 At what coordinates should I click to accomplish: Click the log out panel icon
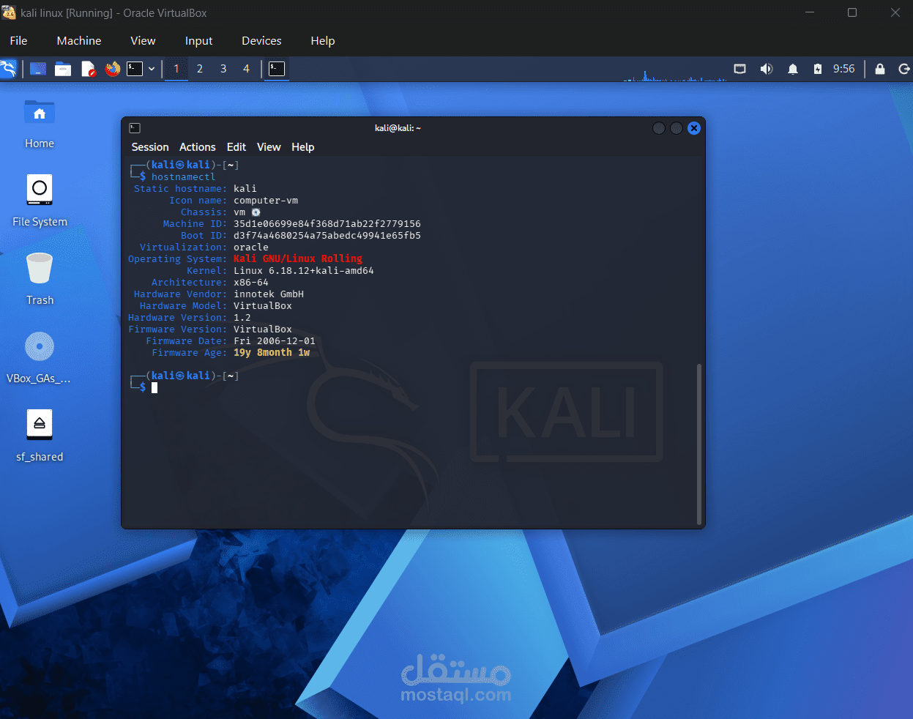pos(904,69)
